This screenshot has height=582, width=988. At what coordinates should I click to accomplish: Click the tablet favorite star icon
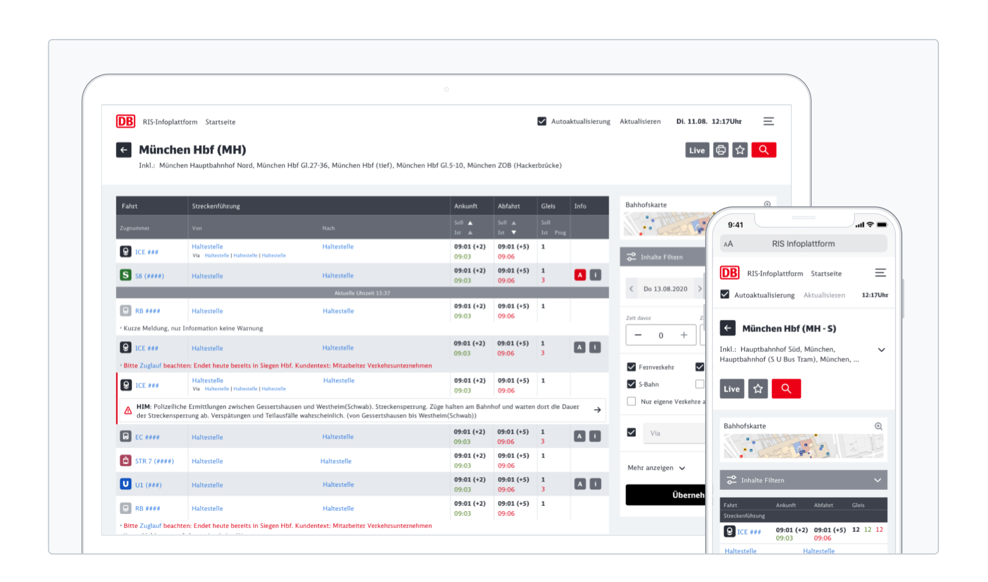(740, 150)
